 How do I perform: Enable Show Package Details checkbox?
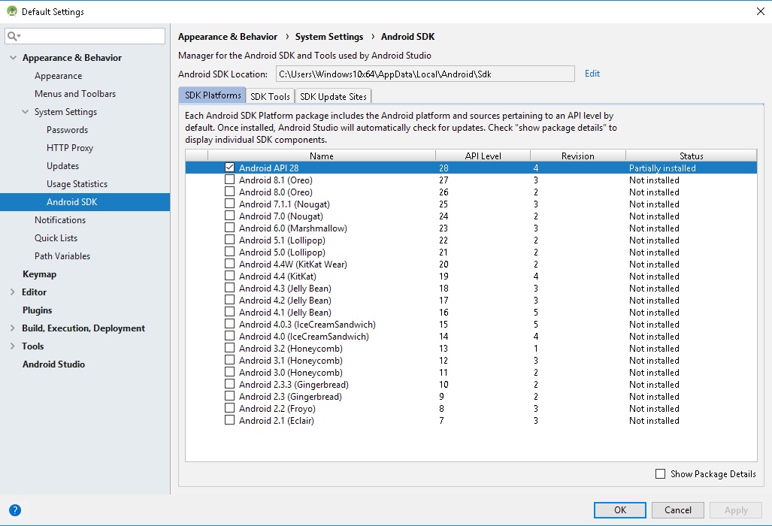coord(660,474)
